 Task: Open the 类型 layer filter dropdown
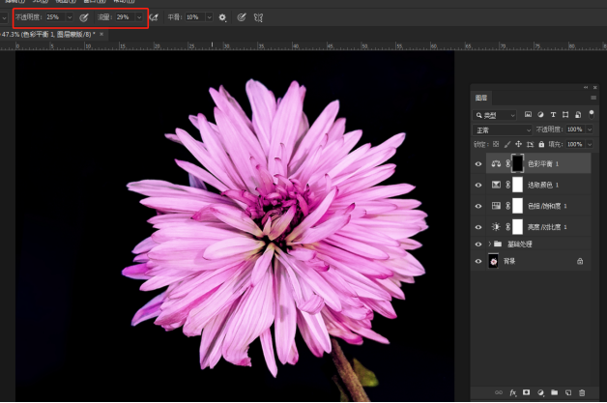(x=494, y=115)
